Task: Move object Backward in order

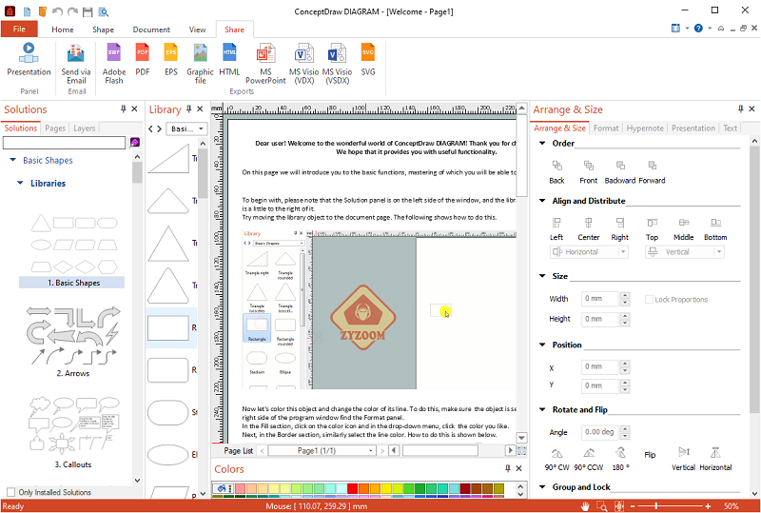Action: [620, 172]
